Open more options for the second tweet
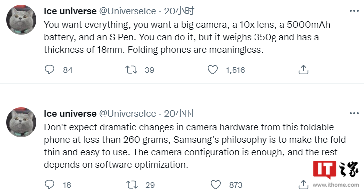Screen dimensions: 364x192 pyautogui.click(x=354, y=113)
